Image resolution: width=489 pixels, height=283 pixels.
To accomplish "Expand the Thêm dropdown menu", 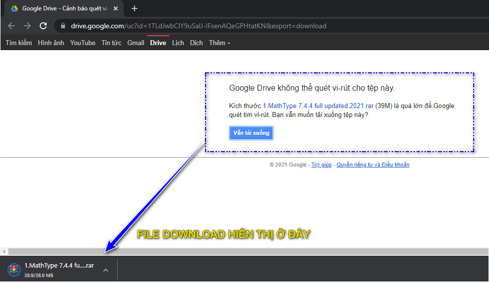I will (x=219, y=43).
